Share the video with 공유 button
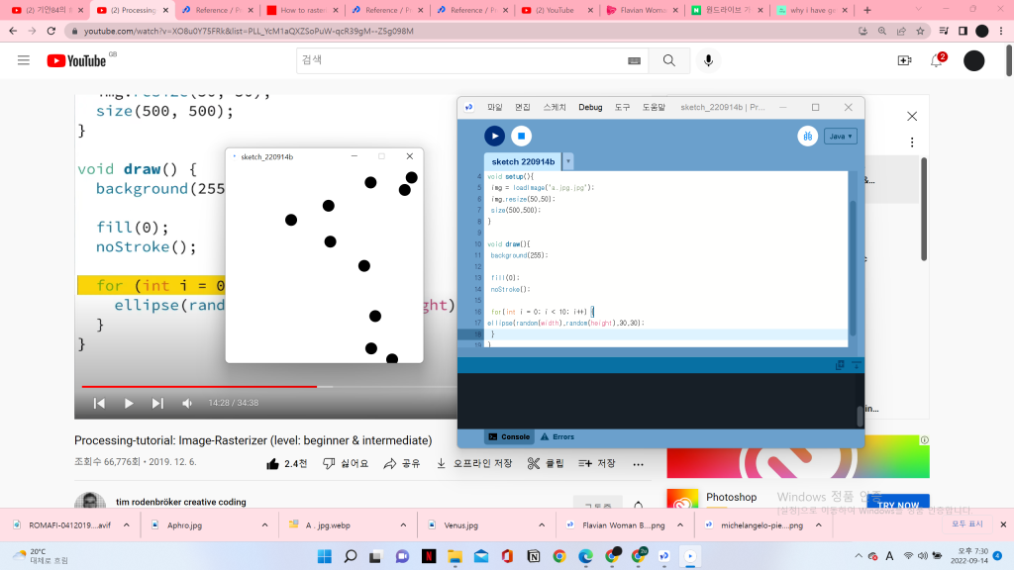Image resolution: width=1014 pixels, height=570 pixels. coord(402,463)
